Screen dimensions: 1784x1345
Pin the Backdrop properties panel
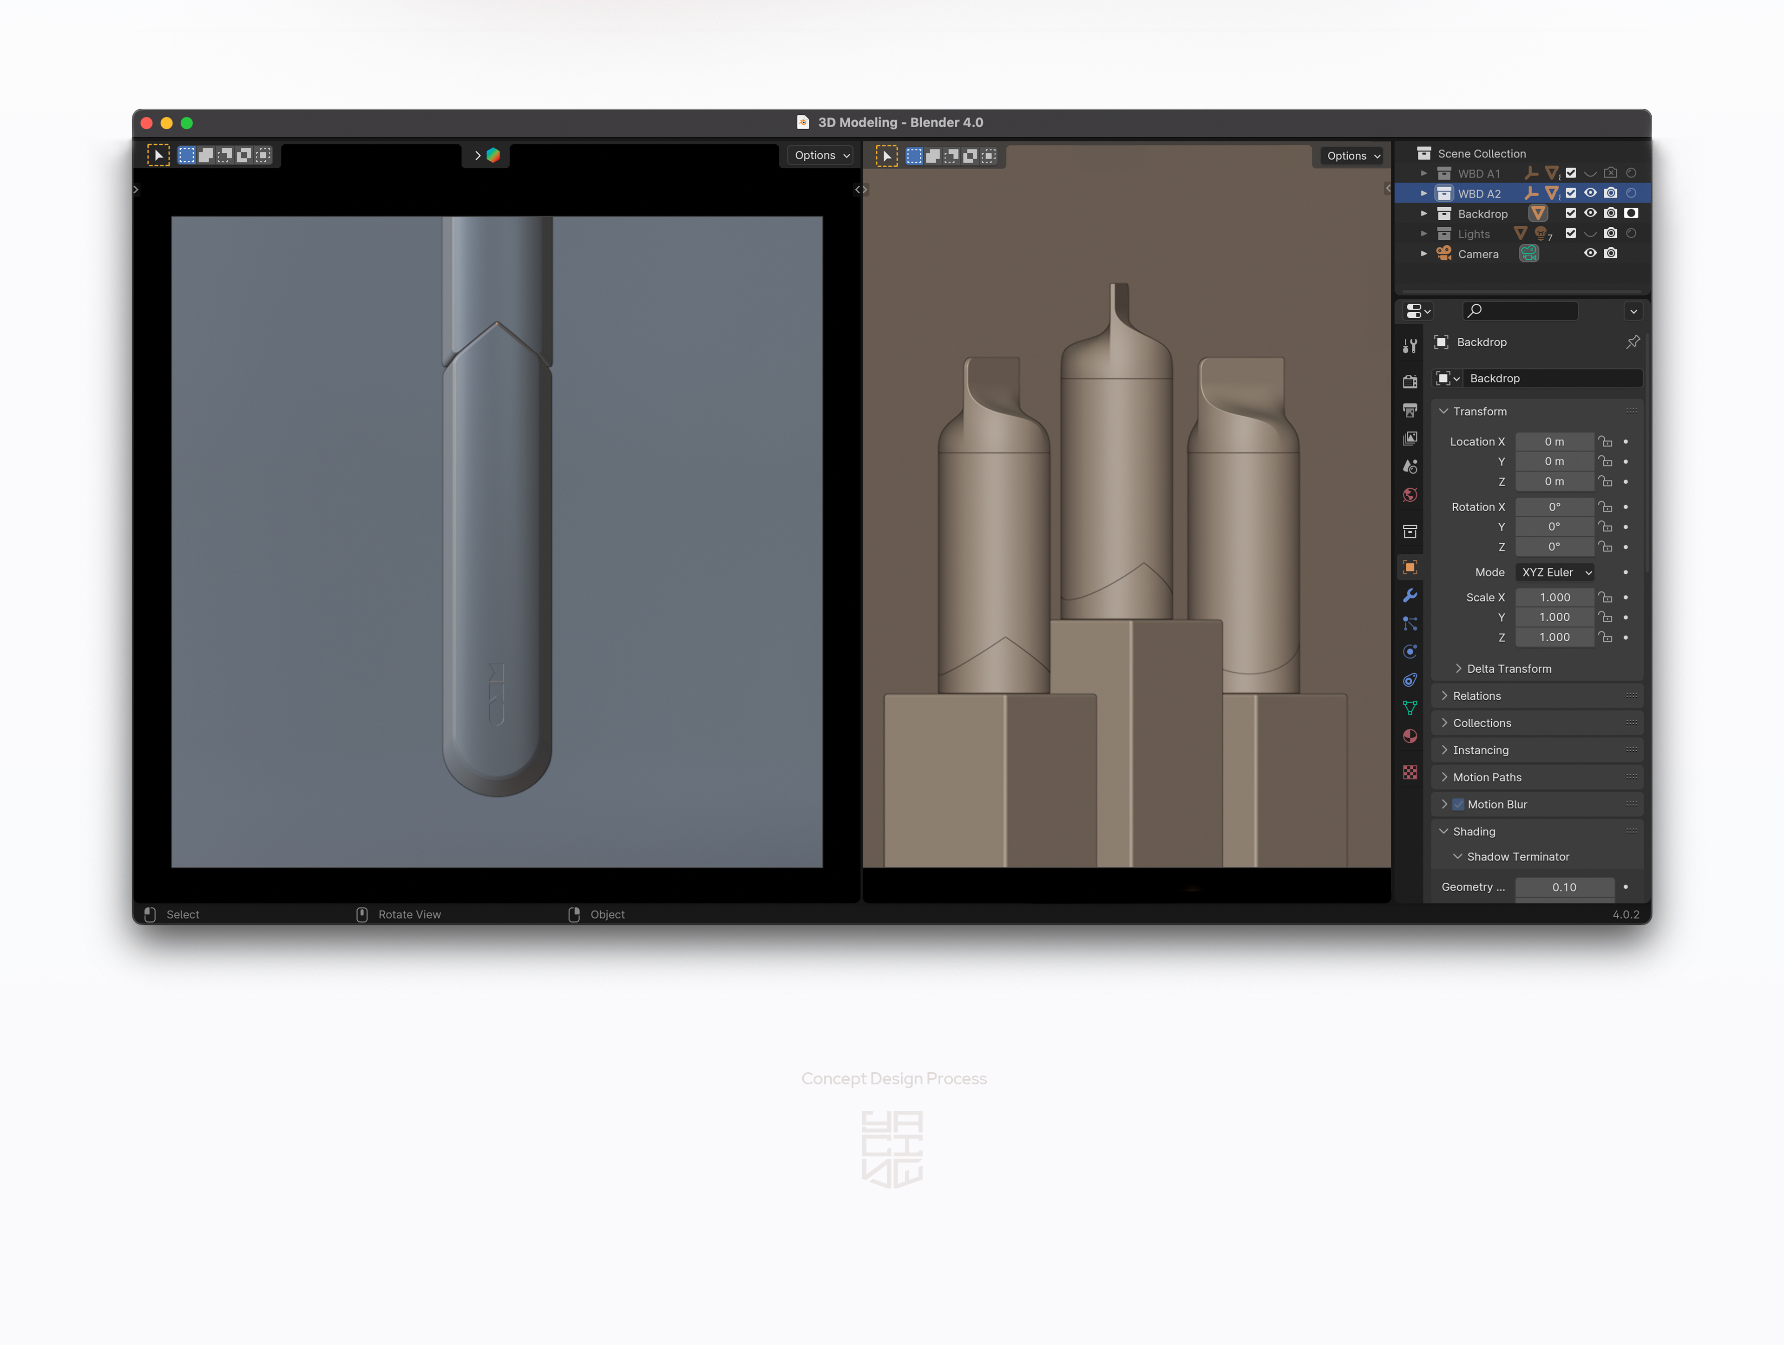1633,342
